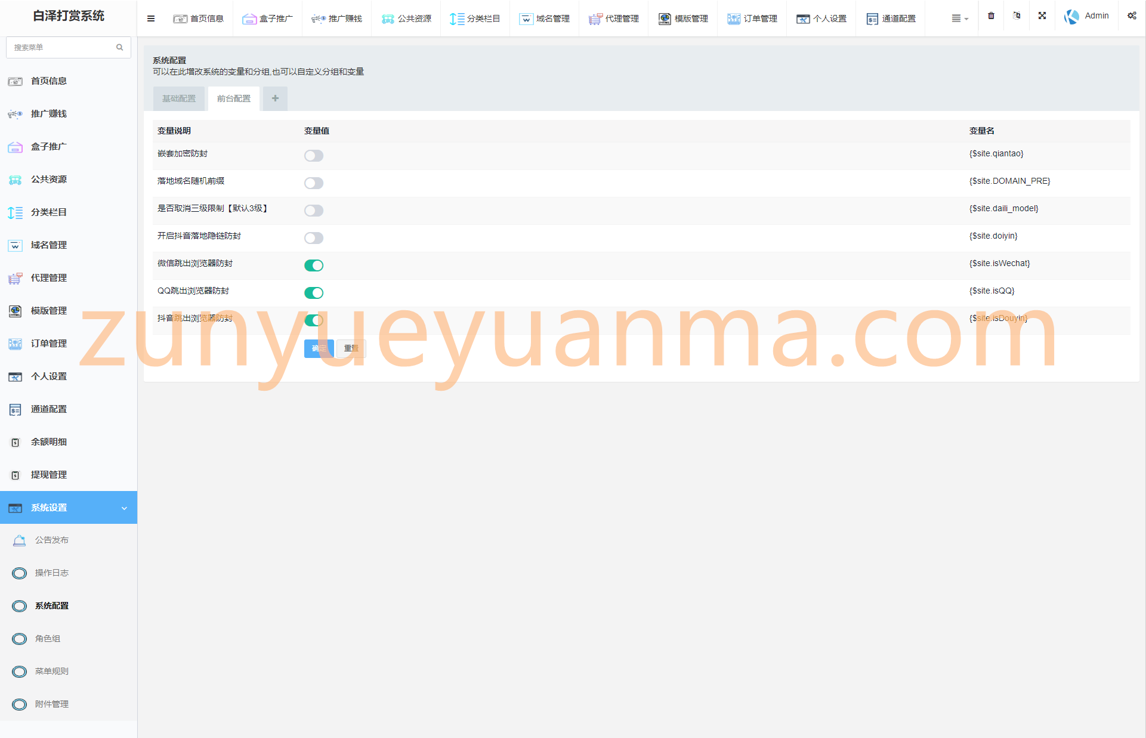The width and height of the screenshot is (1146, 738).
Task: Toggle the 是否取消三级限制 switch
Action: [x=314, y=211]
